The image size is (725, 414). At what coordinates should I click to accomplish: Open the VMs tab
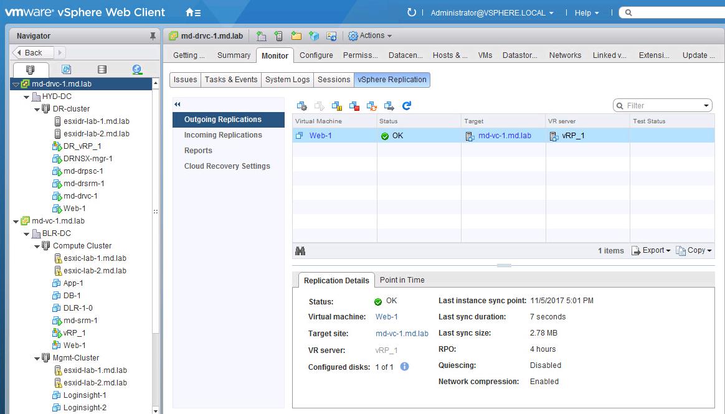485,55
